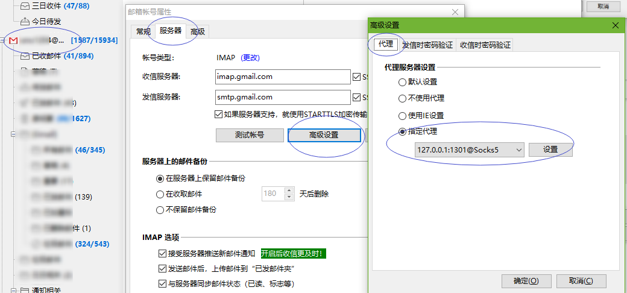This screenshot has width=627, height=293.
Task: Increase the days-before-delete spinner value
Action: [x=289, y=191]
